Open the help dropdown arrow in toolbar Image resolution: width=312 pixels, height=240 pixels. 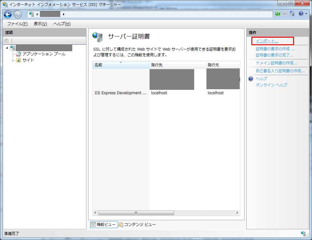[x=306, y=14]
